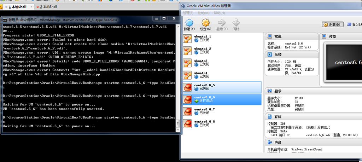
Task: Click the 声音 audio section speaker icon
Action: [269, 142]
